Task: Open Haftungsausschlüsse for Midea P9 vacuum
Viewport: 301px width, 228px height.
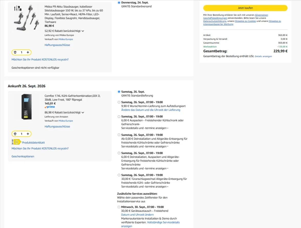Action: pos(57,45)
